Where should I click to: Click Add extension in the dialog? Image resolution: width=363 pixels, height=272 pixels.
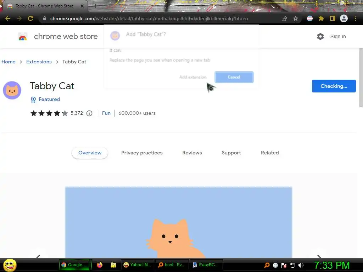[193, 77]
